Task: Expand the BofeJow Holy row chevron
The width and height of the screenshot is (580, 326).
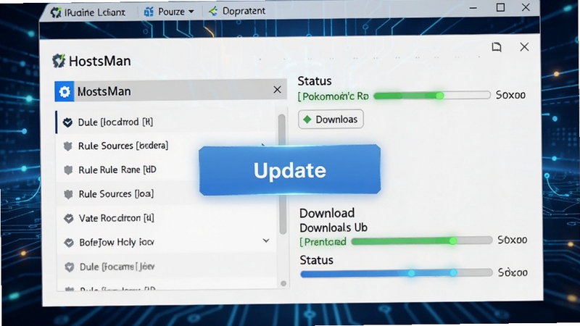Action: pyautogui.click(x=266, y=241)
